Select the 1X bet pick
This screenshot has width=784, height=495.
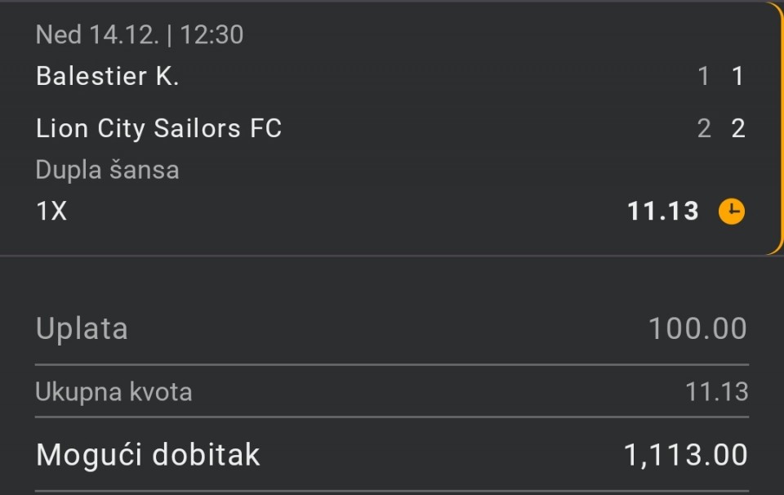pyautogui.click(x=51, y=212)
